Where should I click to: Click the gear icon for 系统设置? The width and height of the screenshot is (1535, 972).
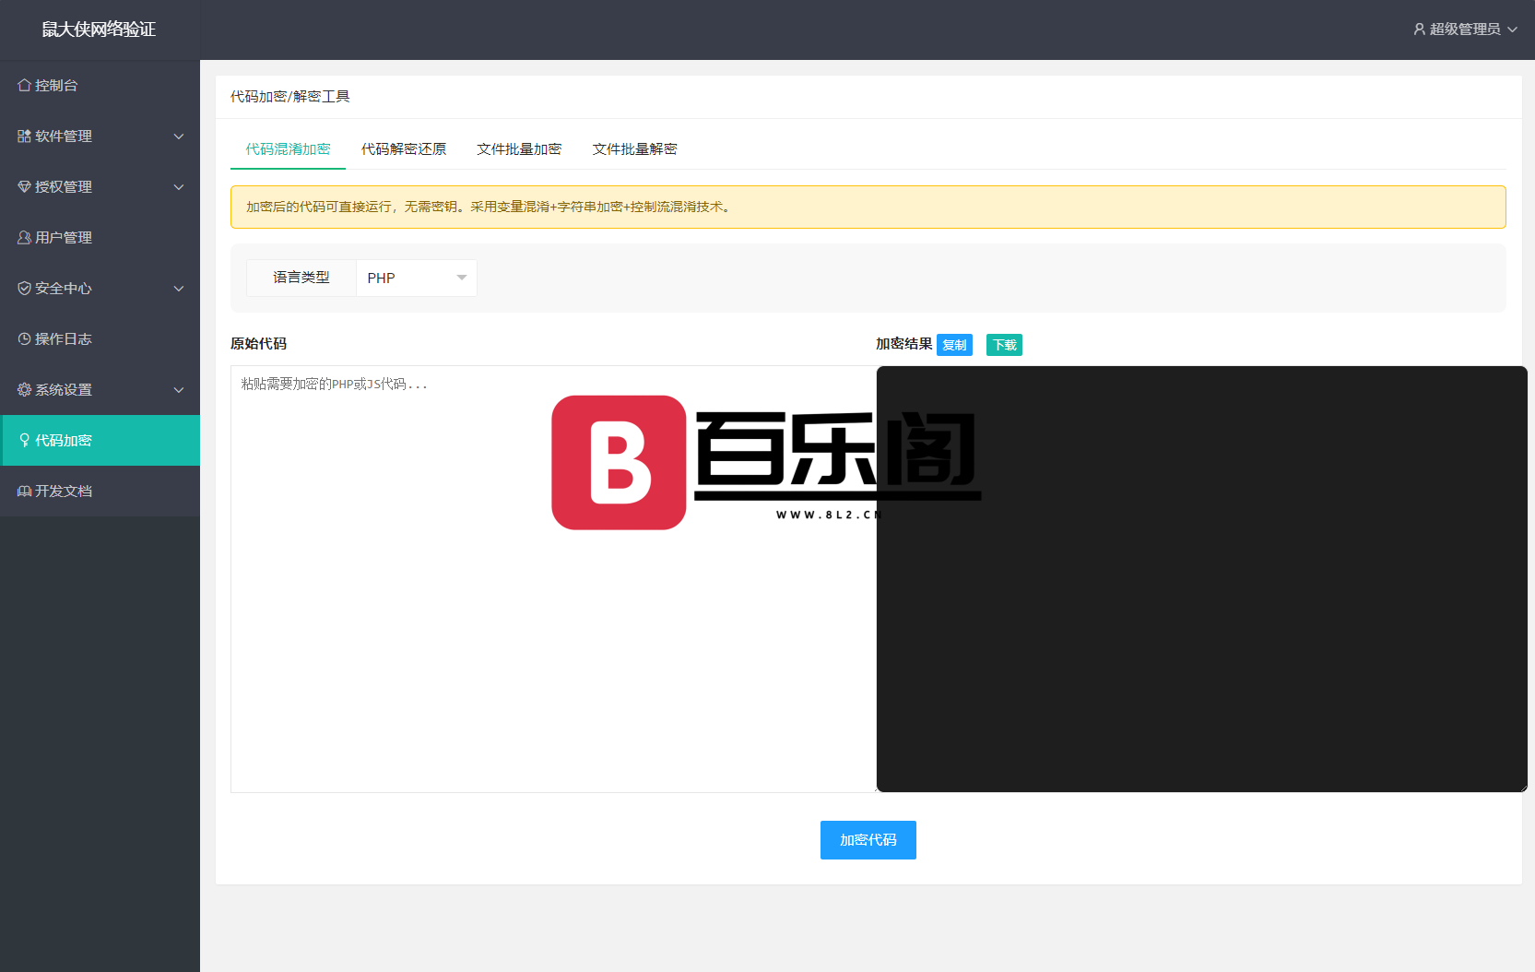[x=24, y=390]
